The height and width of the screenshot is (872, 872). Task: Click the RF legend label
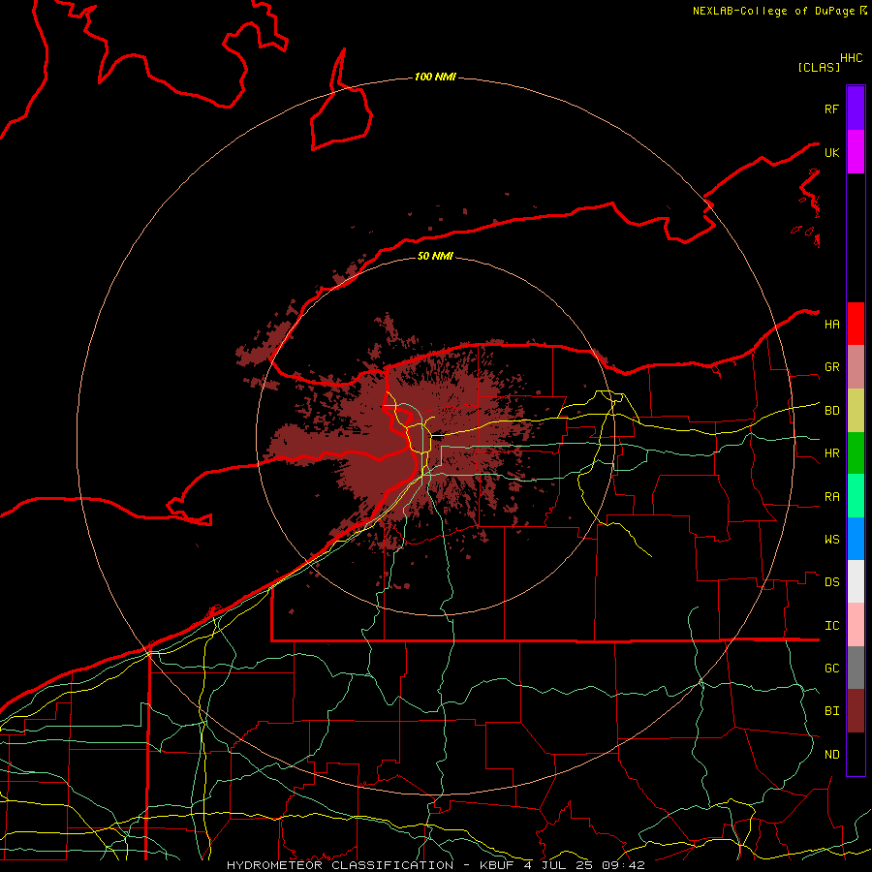click(831, 109)
